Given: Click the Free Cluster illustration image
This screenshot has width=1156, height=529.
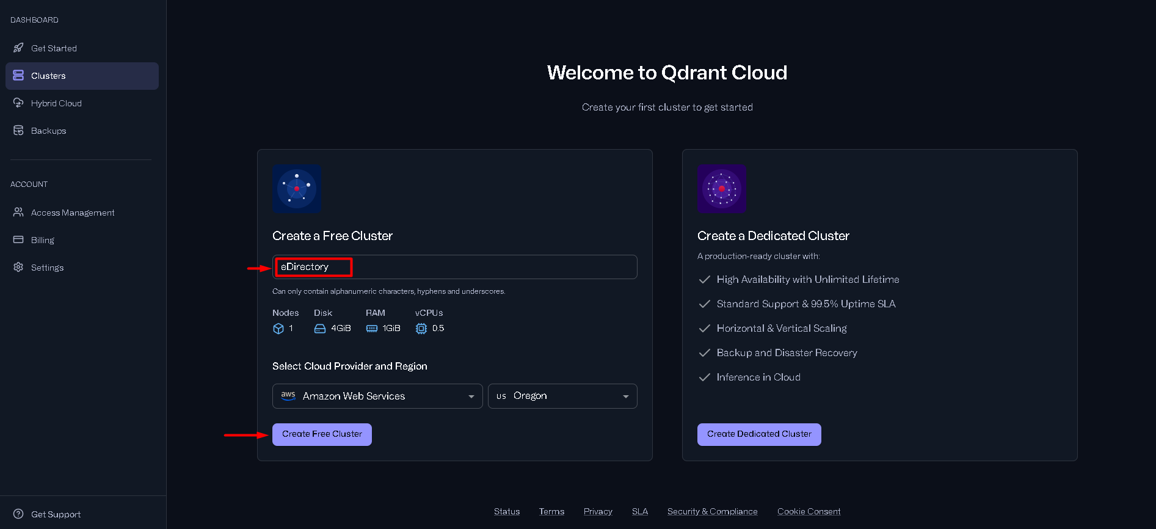Looking at the screenshot, I should click(297, 189).
